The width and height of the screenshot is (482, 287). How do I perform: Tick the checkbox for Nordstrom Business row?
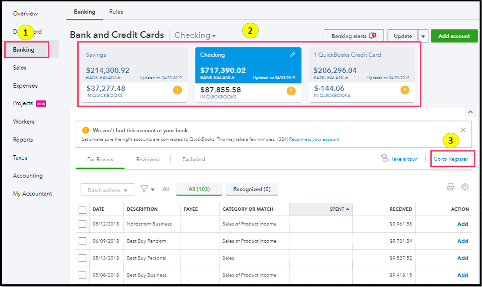click(x=83, y=224)
